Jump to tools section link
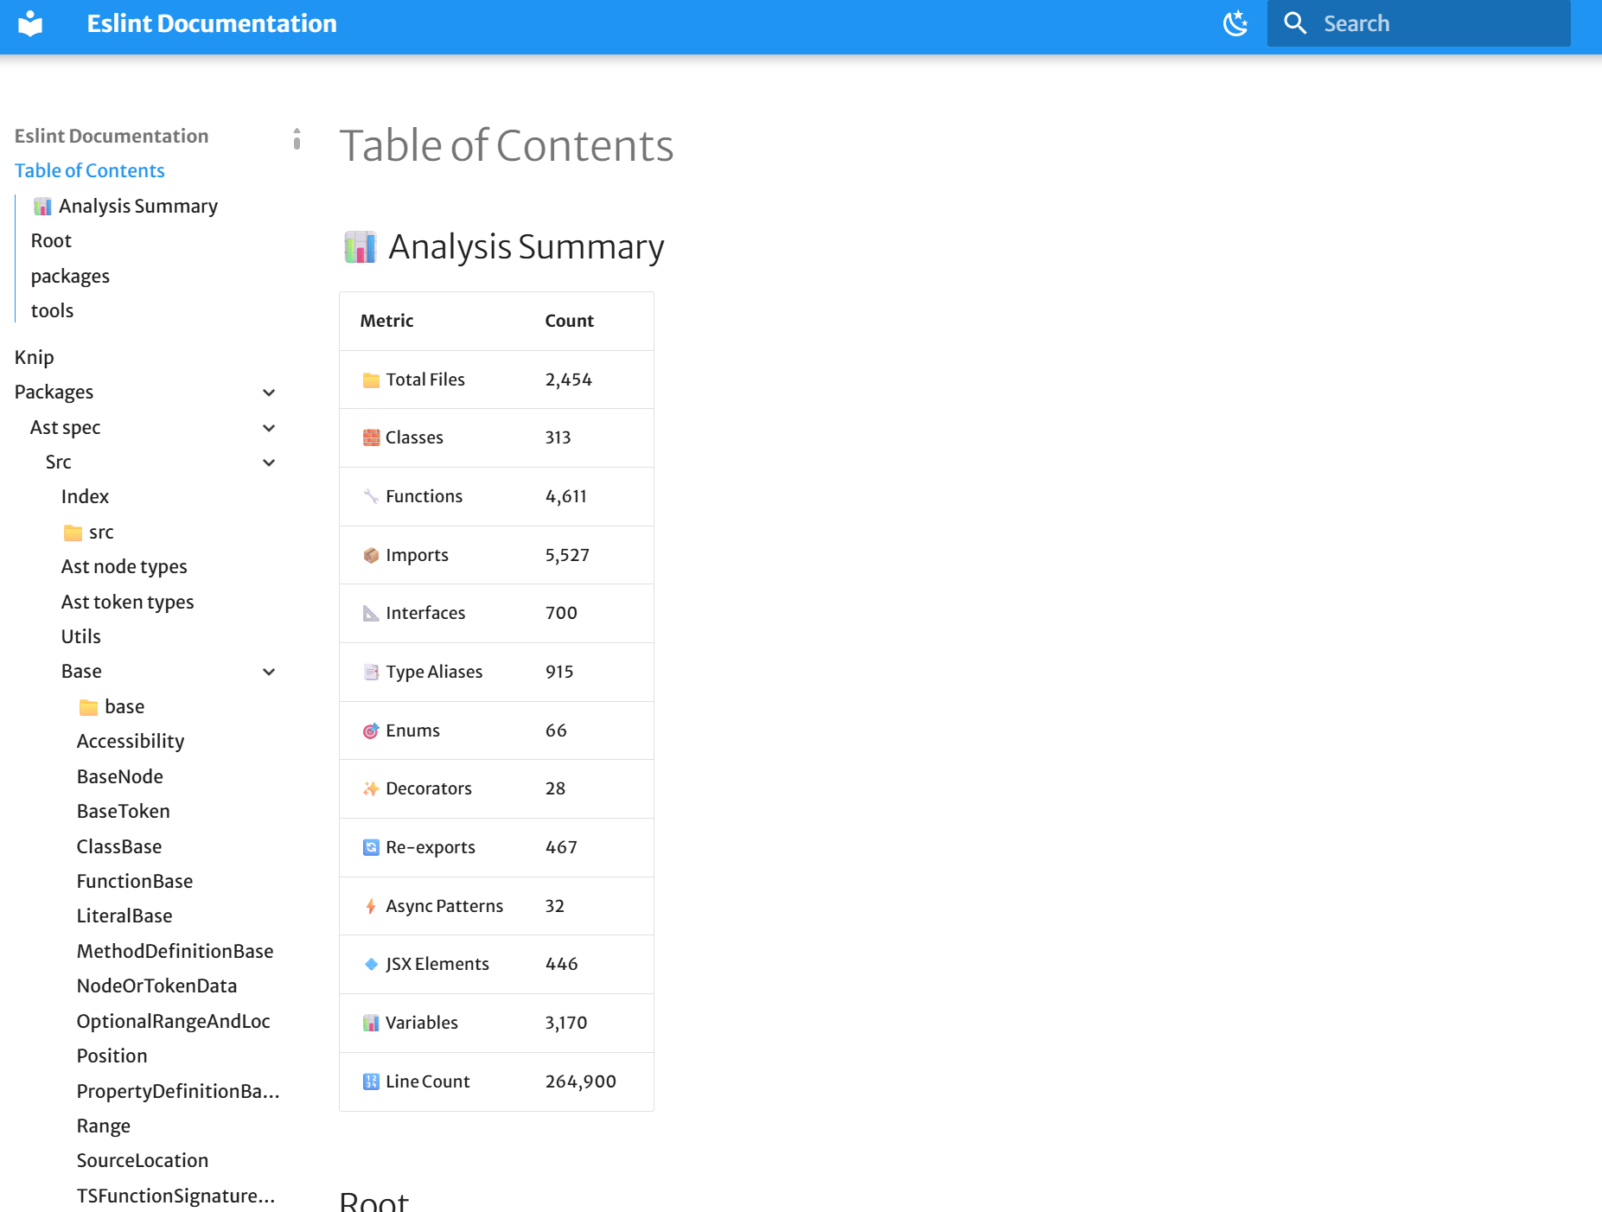Screen dimensions: 1602x1212 tap(52, 311)
